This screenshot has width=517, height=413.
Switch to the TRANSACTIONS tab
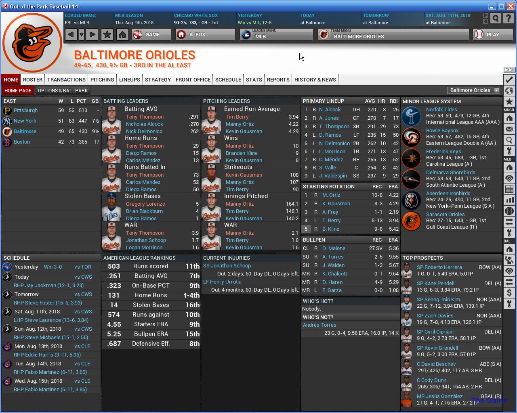(66, 79)
